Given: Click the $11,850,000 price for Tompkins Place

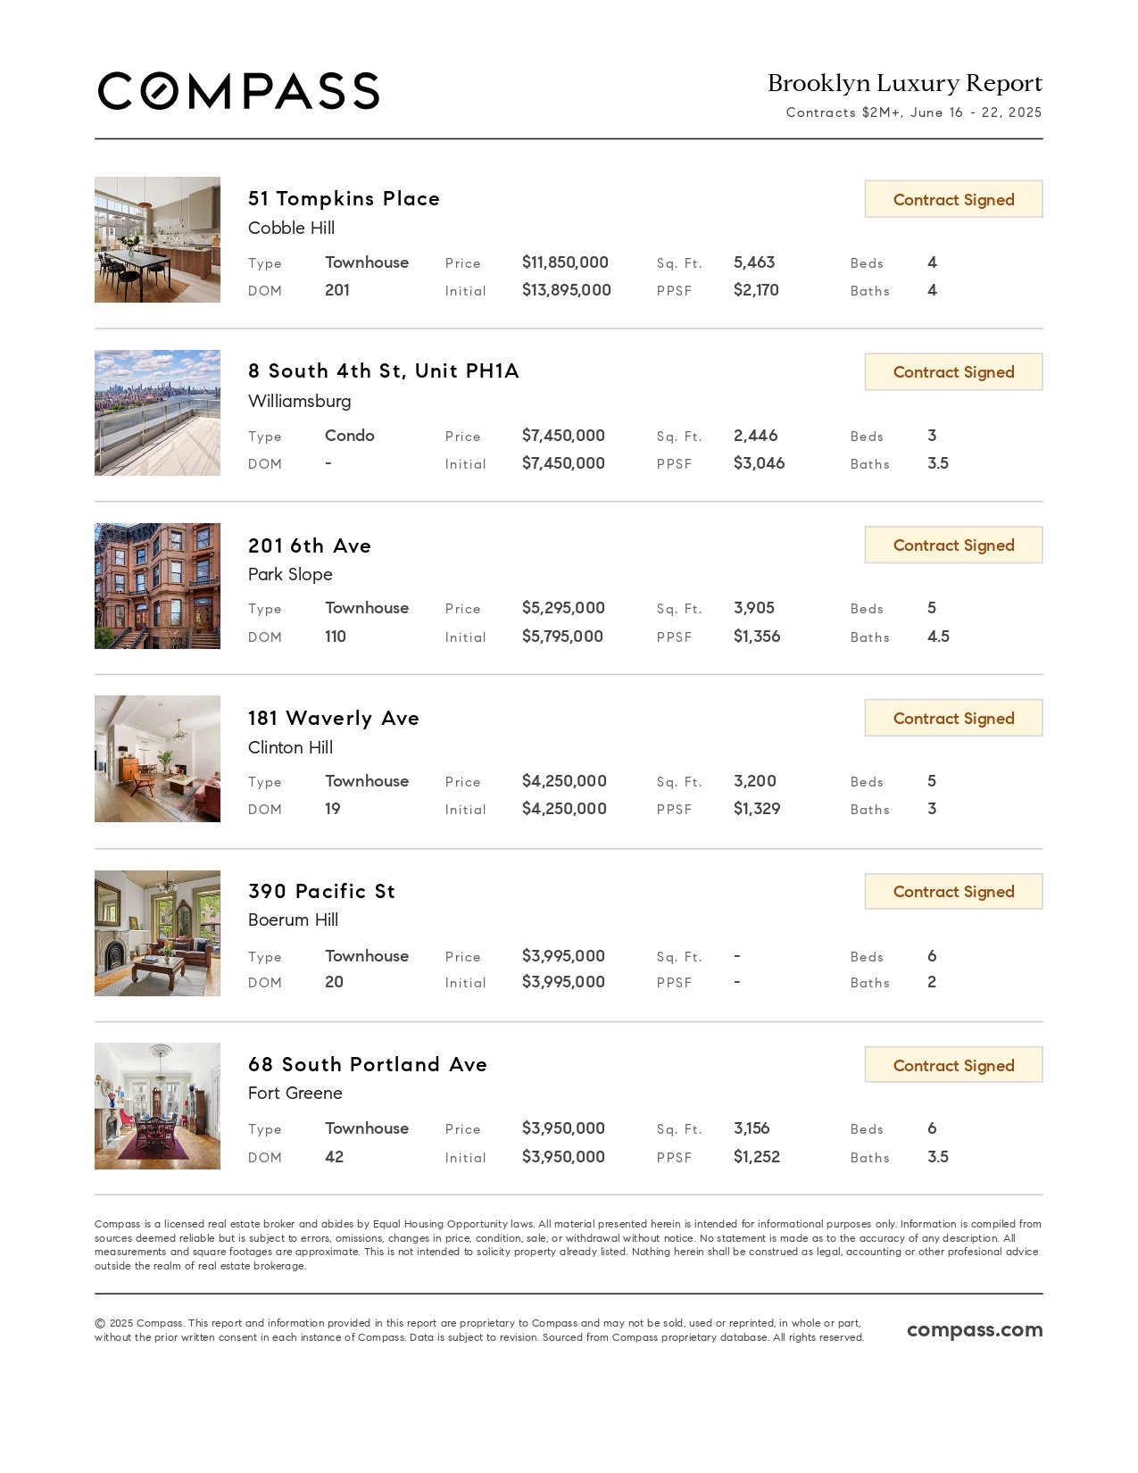Looking at the screenshot, I should pos(565,262).
